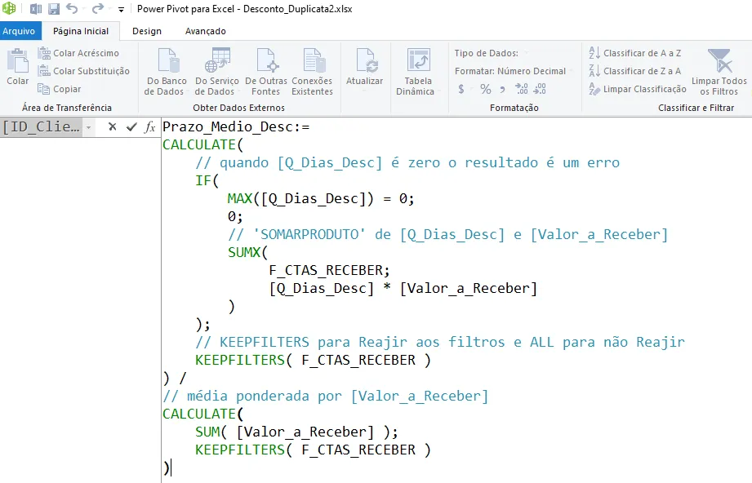752x483 pixels.
Task: Click the fx insert function button
Action: (x=150, y=127)
